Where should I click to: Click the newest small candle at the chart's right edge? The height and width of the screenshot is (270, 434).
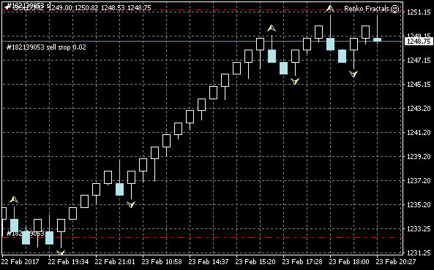377,39
